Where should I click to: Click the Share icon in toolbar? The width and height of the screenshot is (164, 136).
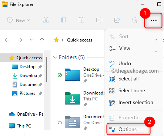pos(117,20)
